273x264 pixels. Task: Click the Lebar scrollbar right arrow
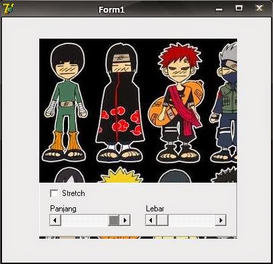pos(220,220)
